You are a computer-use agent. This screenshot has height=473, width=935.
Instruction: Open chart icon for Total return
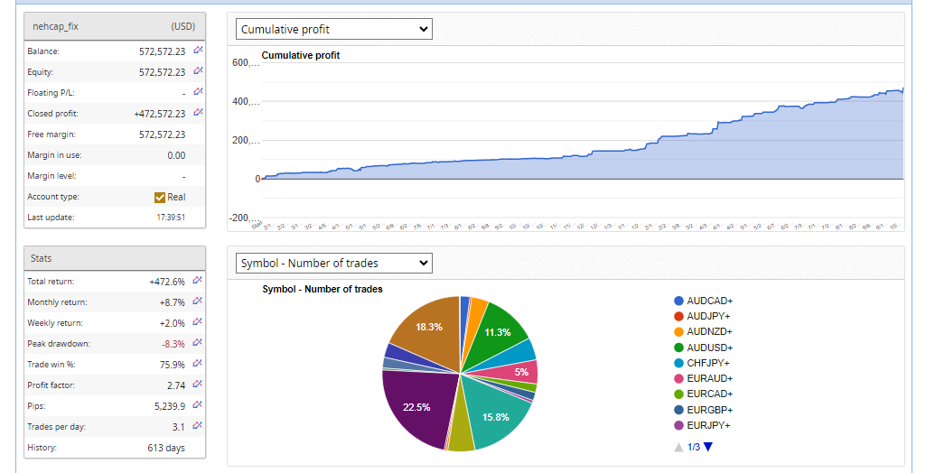pyautogui.click(x=198, y=281)
